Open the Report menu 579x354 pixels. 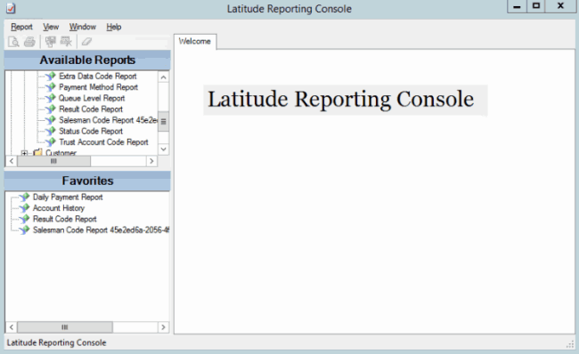21,27
